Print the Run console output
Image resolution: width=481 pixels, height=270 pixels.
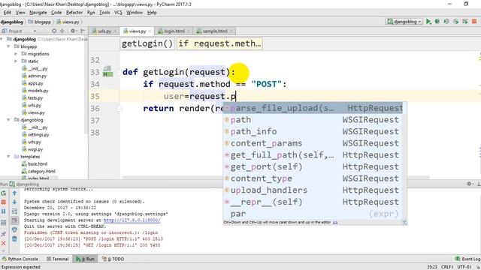[14, 230]
